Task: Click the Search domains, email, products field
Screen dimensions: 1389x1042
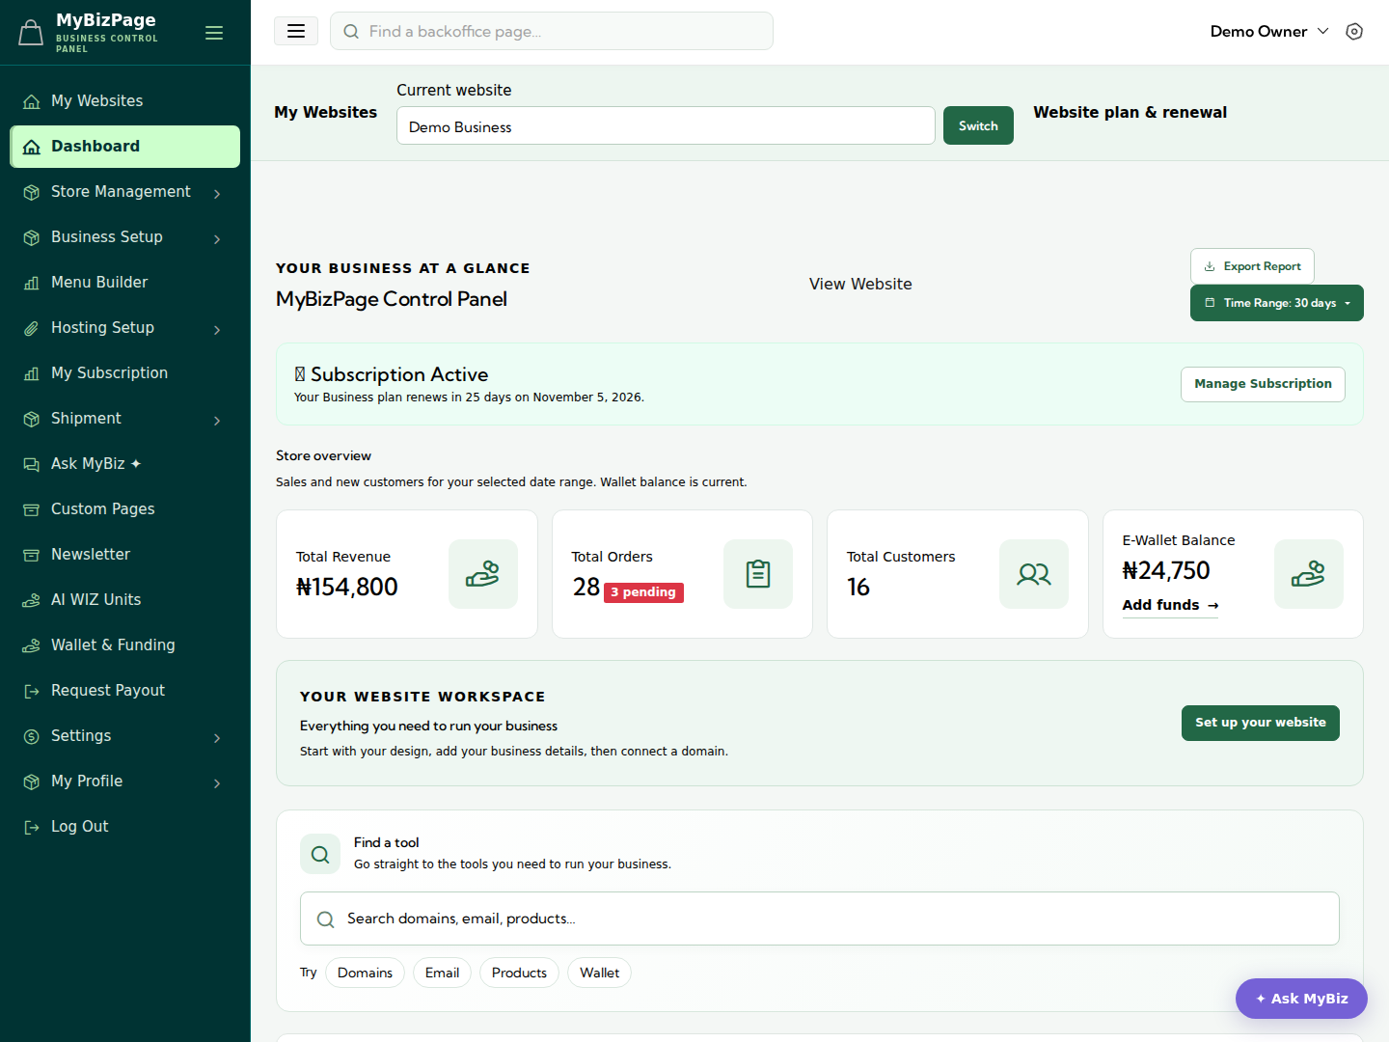Action: [x=820, y=919]
